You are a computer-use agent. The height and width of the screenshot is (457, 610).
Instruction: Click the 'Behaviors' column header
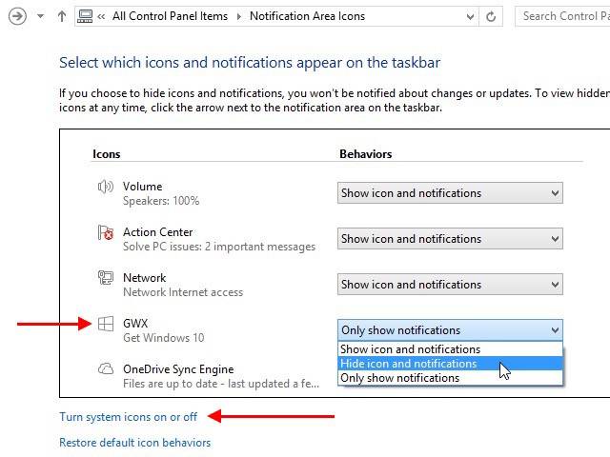(365, 154)
